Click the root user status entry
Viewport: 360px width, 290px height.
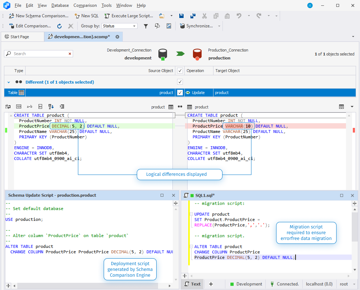[344, 284]
